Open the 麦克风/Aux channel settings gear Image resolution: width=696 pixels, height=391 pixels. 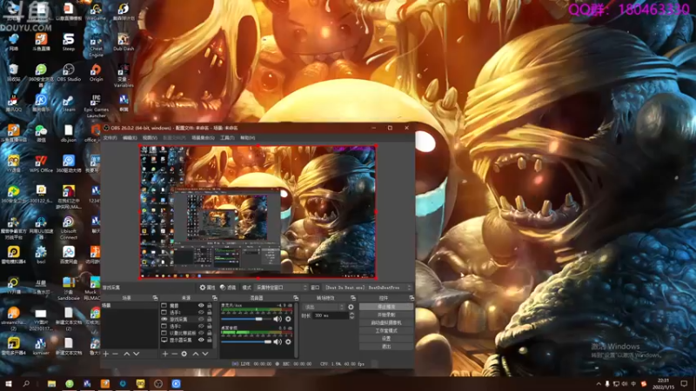click(x=288, y=319)
